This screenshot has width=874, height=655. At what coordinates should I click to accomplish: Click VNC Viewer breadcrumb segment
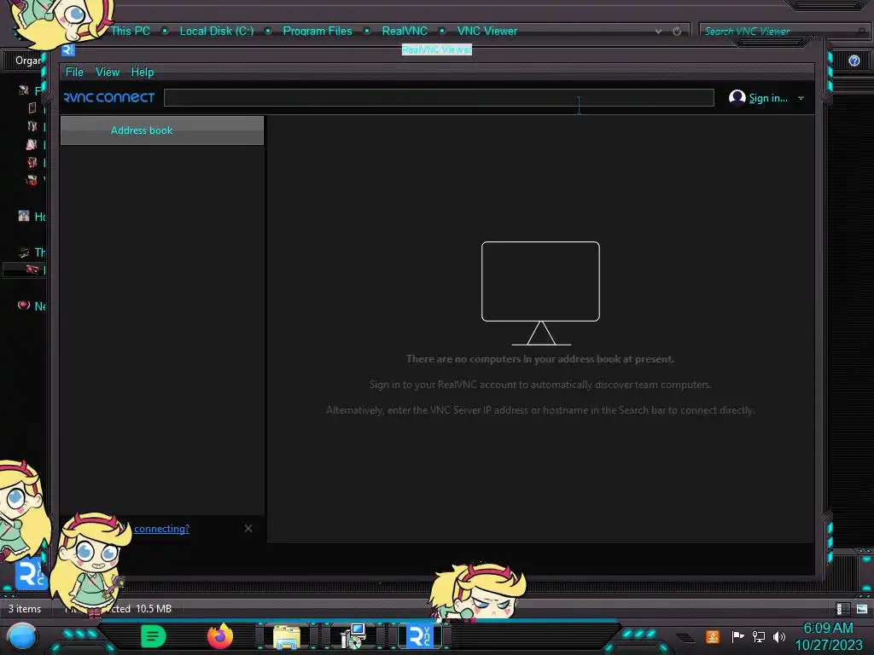pyautogui.click(x=487, y=32)
